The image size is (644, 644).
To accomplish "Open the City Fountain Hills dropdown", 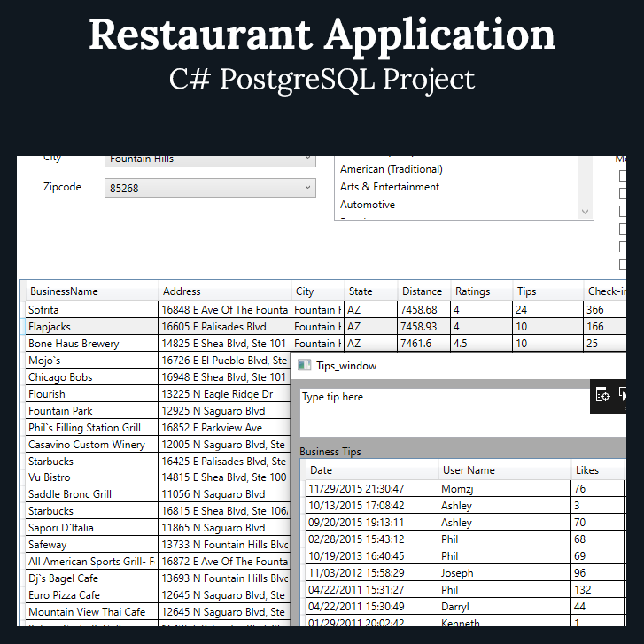I will pos(210,160).
